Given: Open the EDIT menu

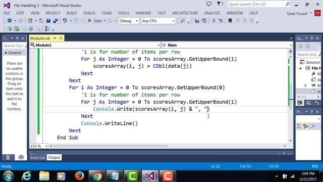Looking at the screenshot, I should 20,13.
